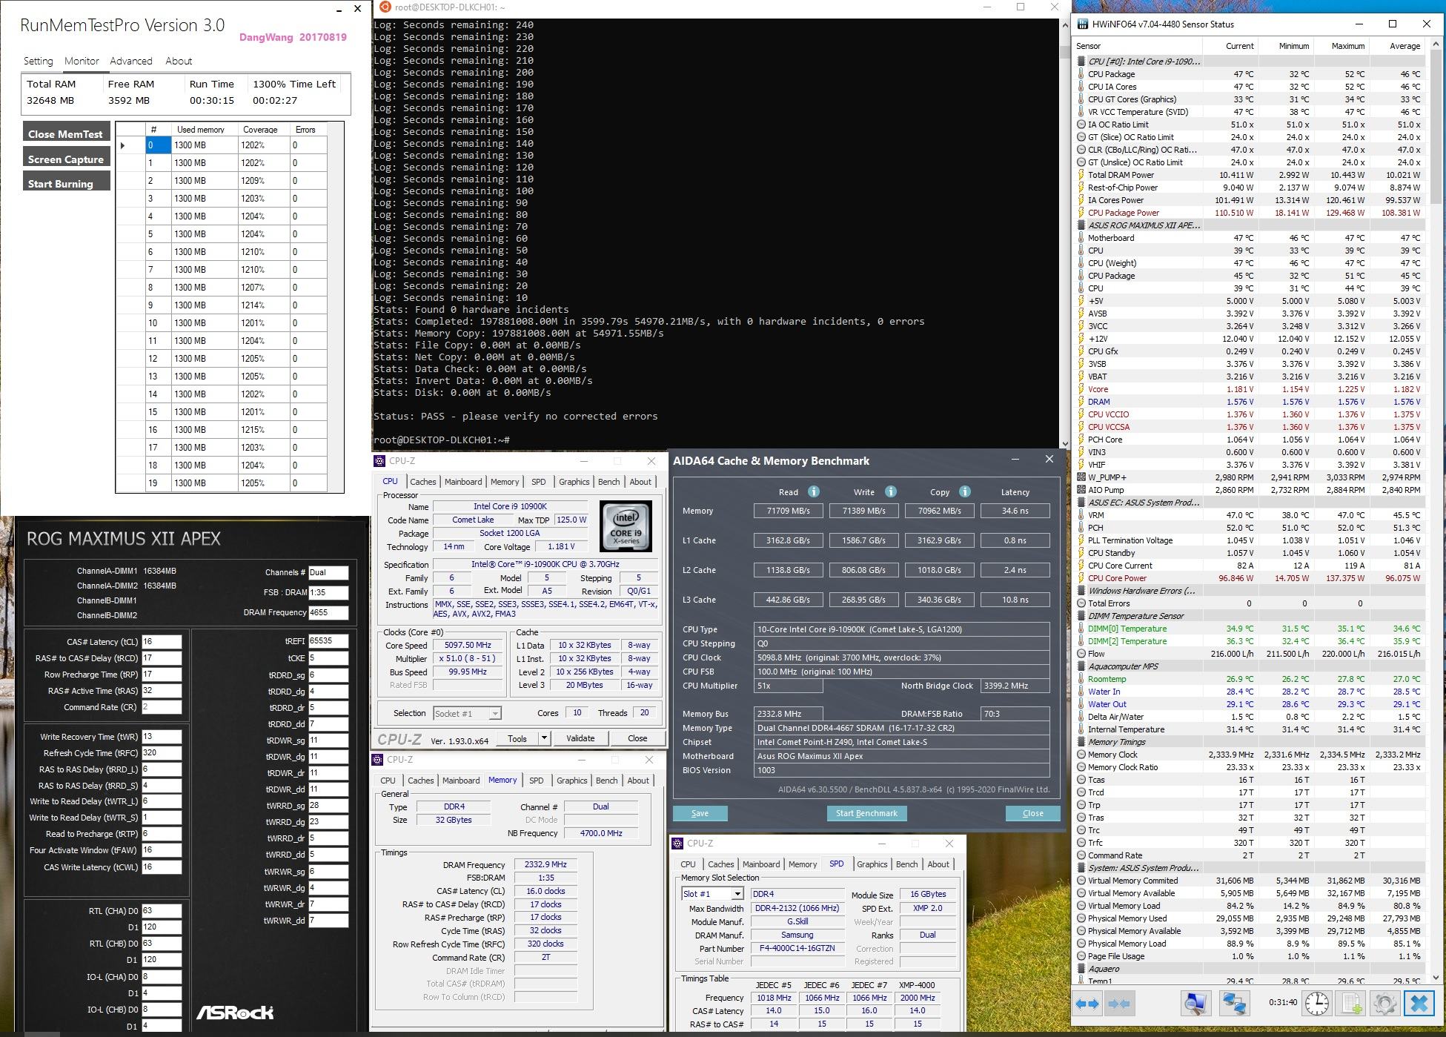This screenshot has width=1446, height=1037.
Task: Click info icon next to Copy column
Action: pyautogui.click(x=965, y=491)
